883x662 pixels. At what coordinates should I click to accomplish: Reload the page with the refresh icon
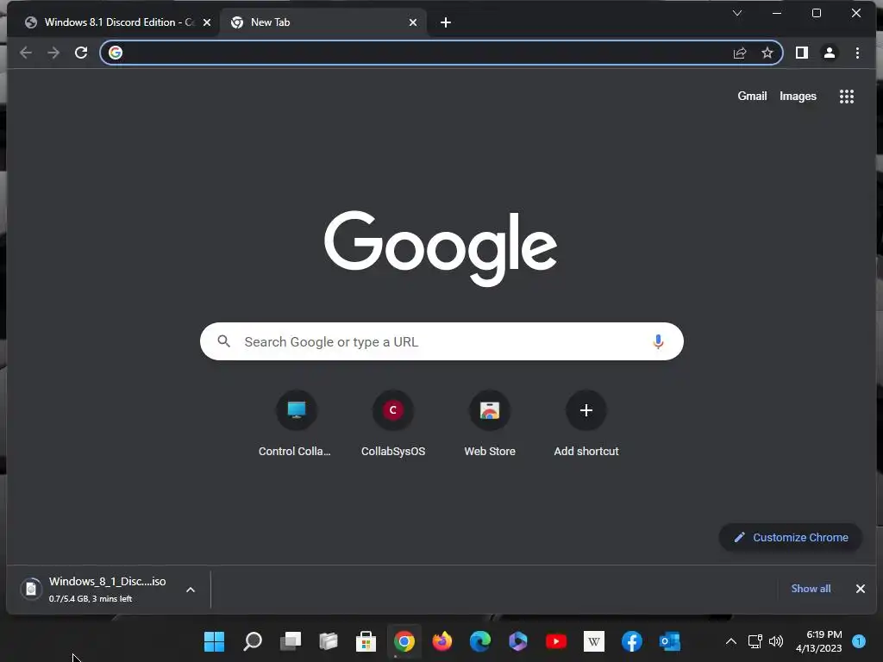point(81,53)
